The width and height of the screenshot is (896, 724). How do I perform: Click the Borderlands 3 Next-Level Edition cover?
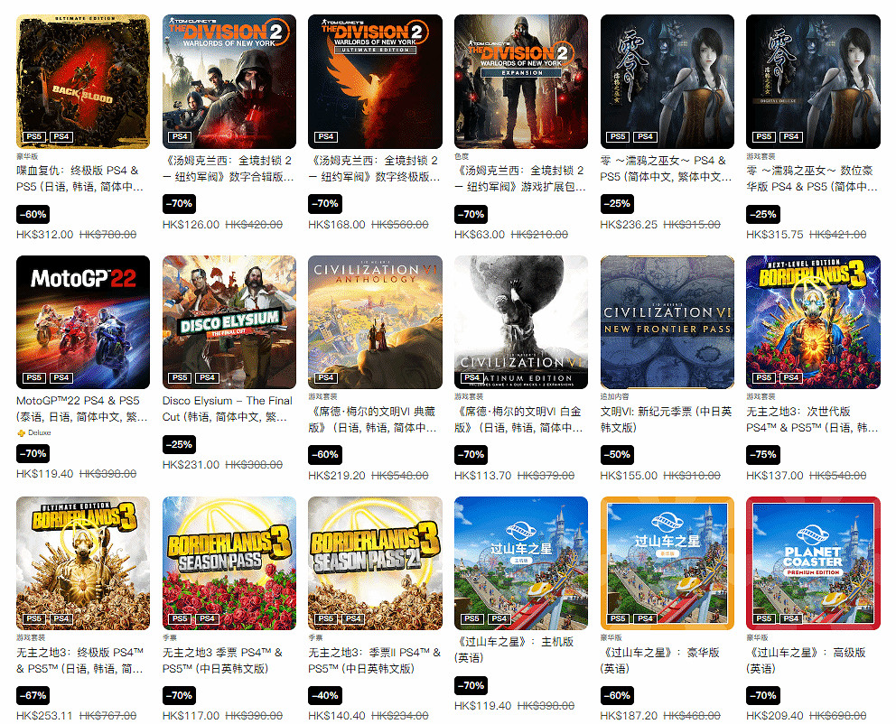pos(813,322)
